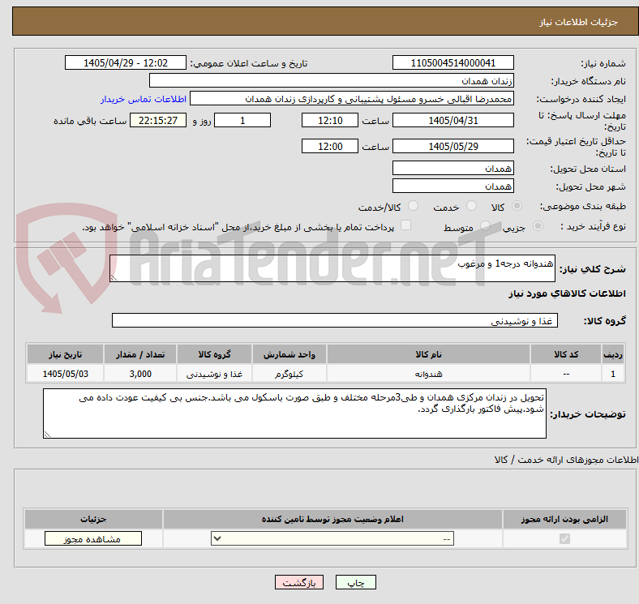The width and height of the screenshot is (639, 604).
Task: Click the requester name field
Action: [x=352, y=99]
